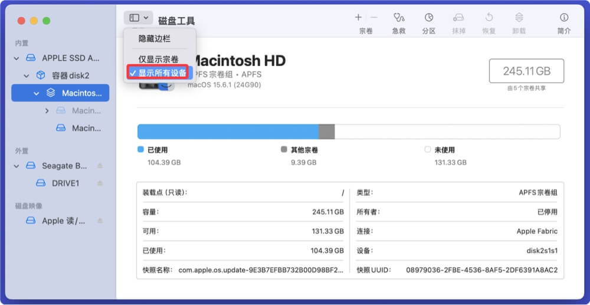590x305 pixels.
Task: Click the 卸载 unmount toolbar icon
Action: coord(519,17)
